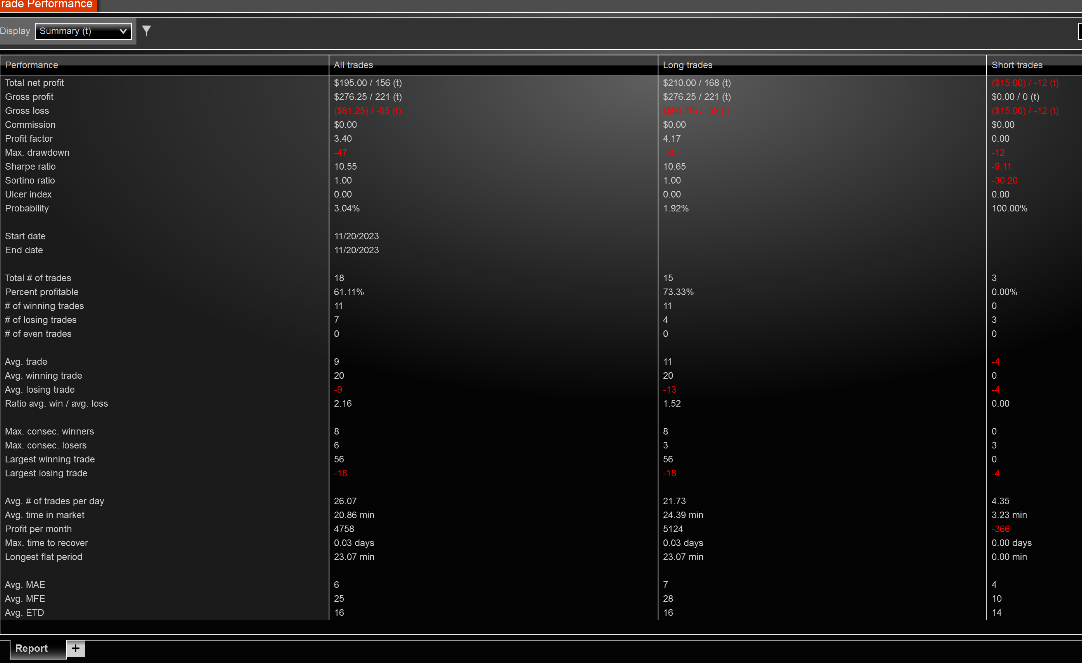Click All trades Sharpe ratio 10.55

pyautogui.click(x=346, y=167)
